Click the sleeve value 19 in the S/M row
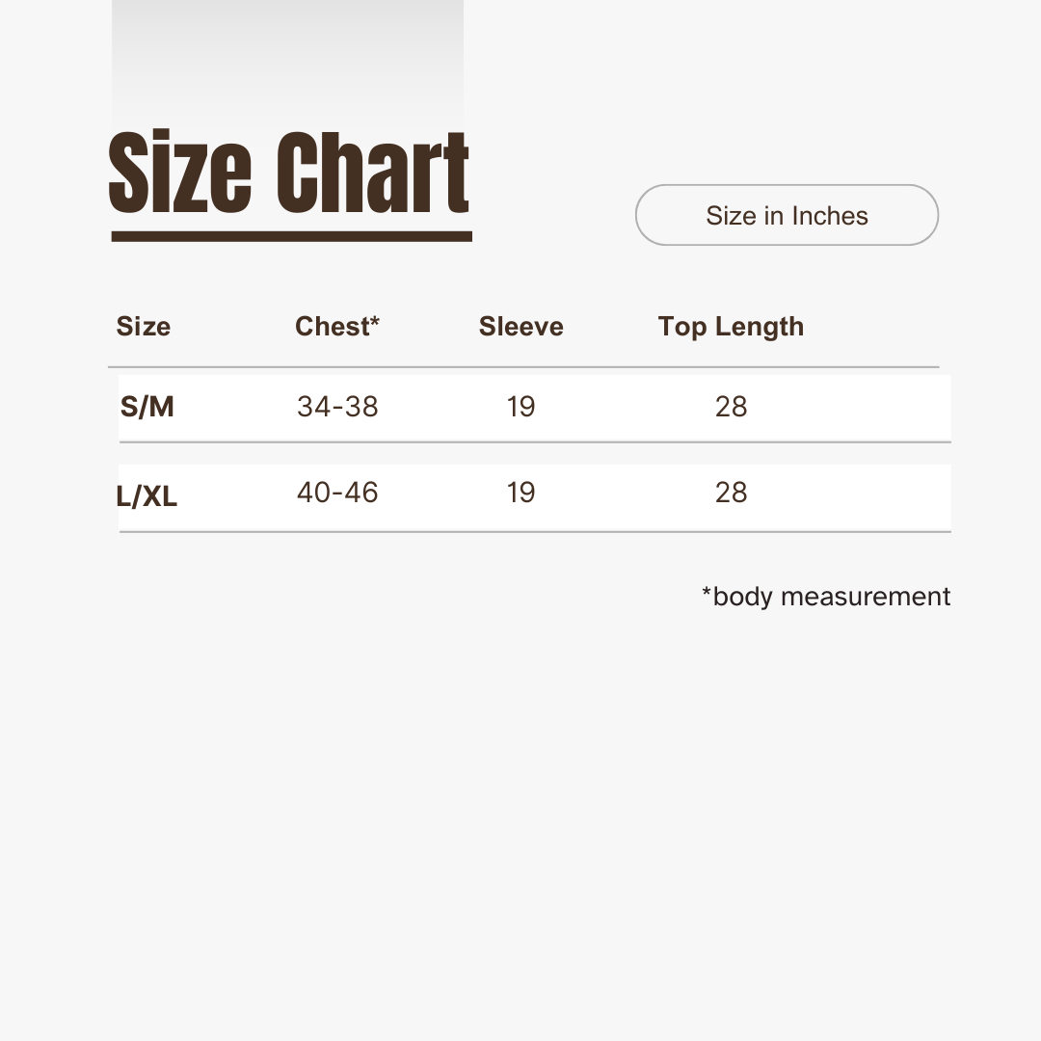 pos(520,407)
